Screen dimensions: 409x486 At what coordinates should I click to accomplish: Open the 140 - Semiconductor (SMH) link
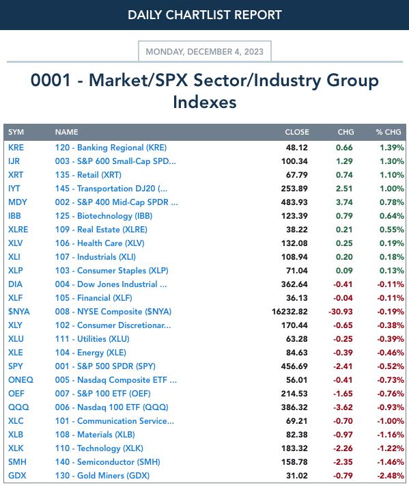click(108, 462)
